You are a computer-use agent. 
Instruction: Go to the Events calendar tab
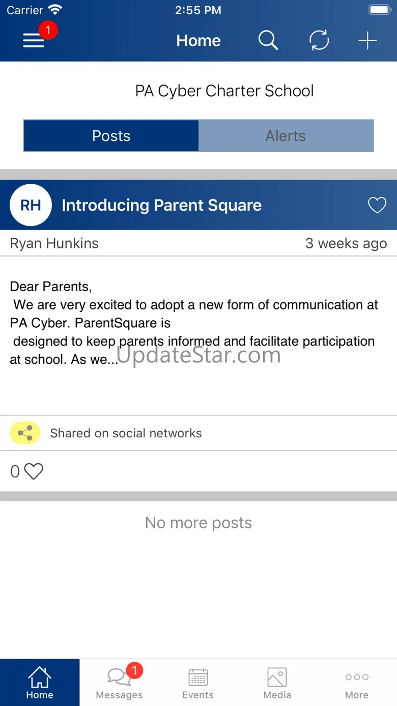pyautogui.click(x=198, y=683)
